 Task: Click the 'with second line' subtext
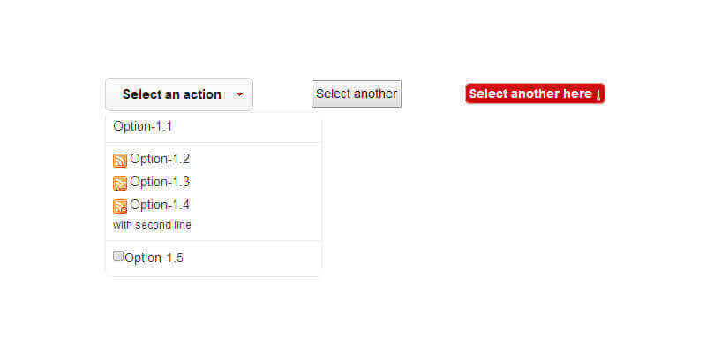(152, 225)
